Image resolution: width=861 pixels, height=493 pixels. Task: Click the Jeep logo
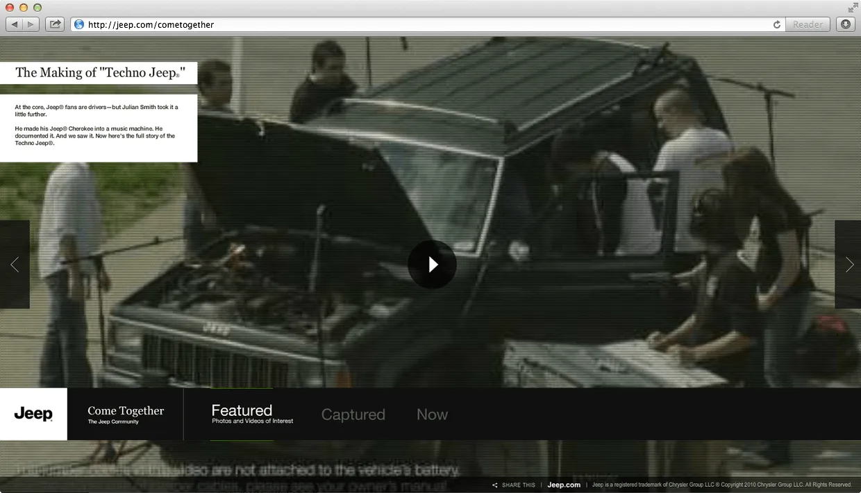(33, 414)
